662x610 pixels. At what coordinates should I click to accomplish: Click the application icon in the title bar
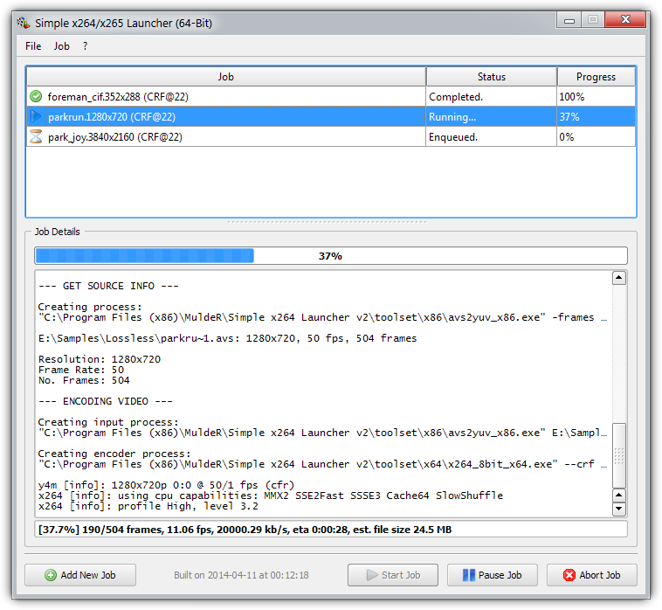point(24,23)
